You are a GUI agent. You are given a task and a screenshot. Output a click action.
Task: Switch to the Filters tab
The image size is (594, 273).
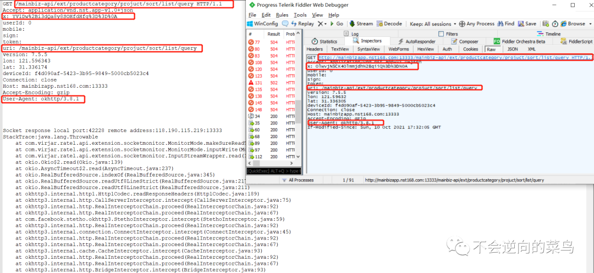tap(449, 34)
